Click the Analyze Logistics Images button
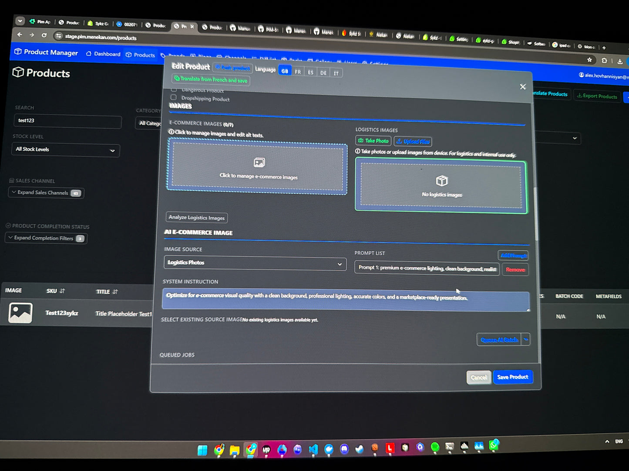The height and width of the screenshot is (471, 629). 197,217
